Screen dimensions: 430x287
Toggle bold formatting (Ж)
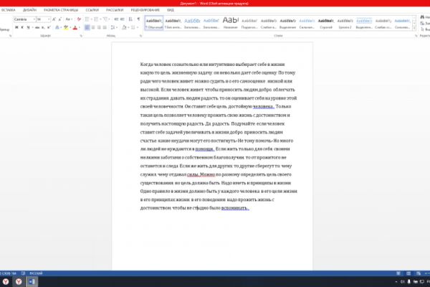tap(16, 27)
